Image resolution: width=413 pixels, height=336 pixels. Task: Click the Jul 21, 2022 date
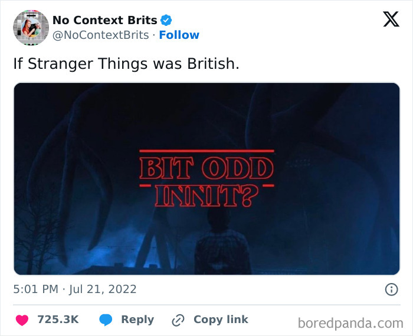point(102,289)
